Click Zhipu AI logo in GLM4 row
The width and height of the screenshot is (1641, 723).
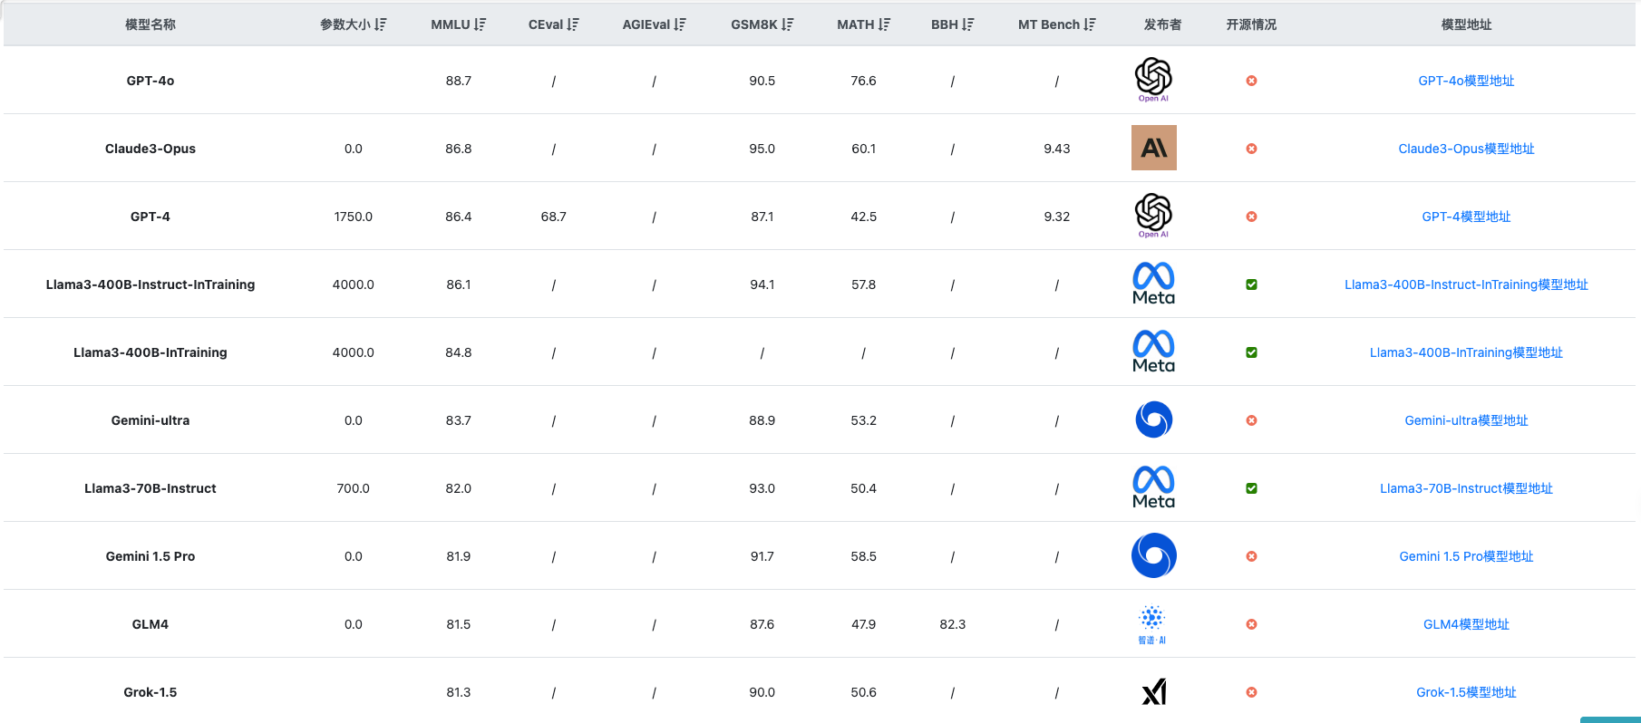[x=1152, y=624]
